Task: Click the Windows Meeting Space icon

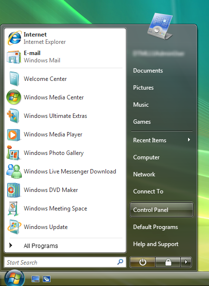Action: (13, 209)
